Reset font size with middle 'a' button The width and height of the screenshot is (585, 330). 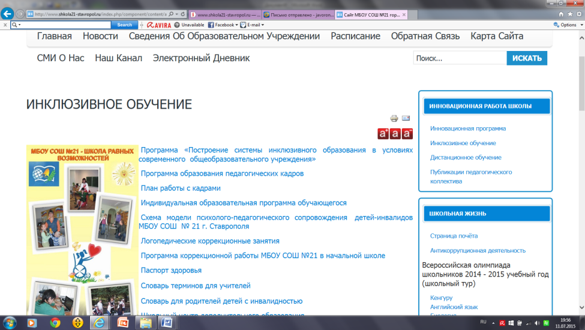(x=395, y=133)
